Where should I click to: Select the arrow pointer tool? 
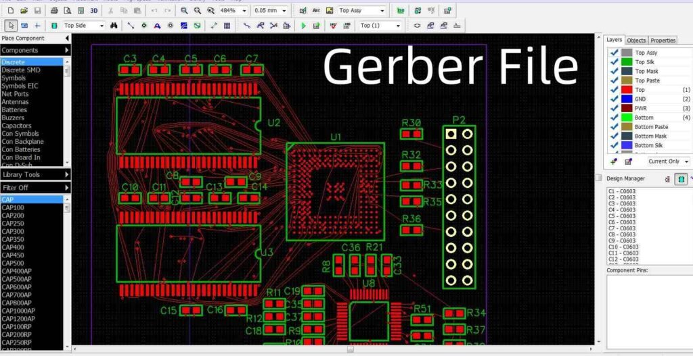tap(10, 26)
